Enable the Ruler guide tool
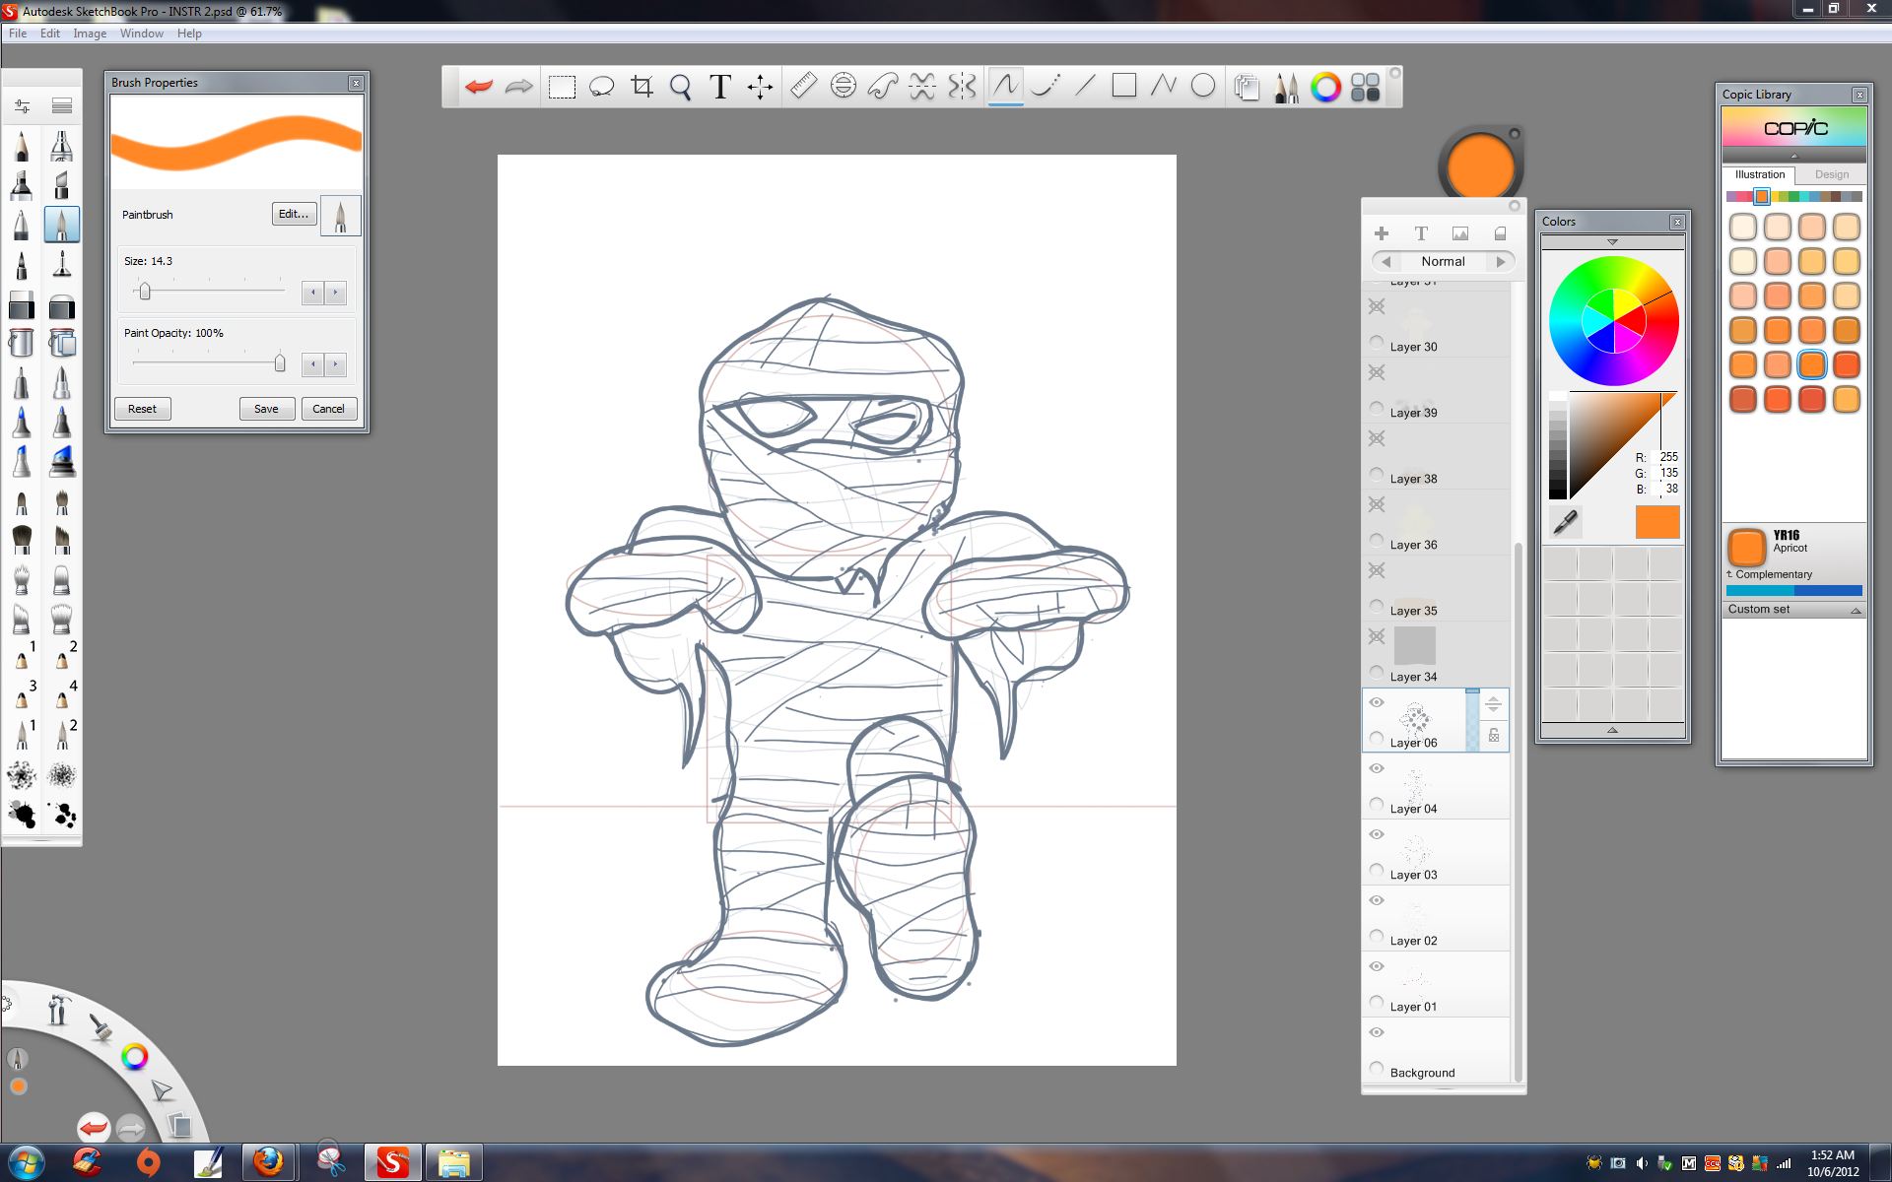This screenshot has width=1892, height=1182. coord(803,87)
